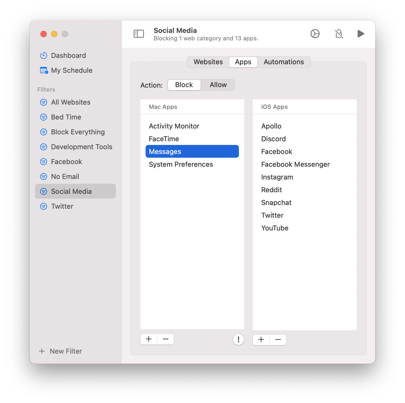Remove selected Mac app with minus button
This screenshot has width=405, height=403.
point(165,339)
